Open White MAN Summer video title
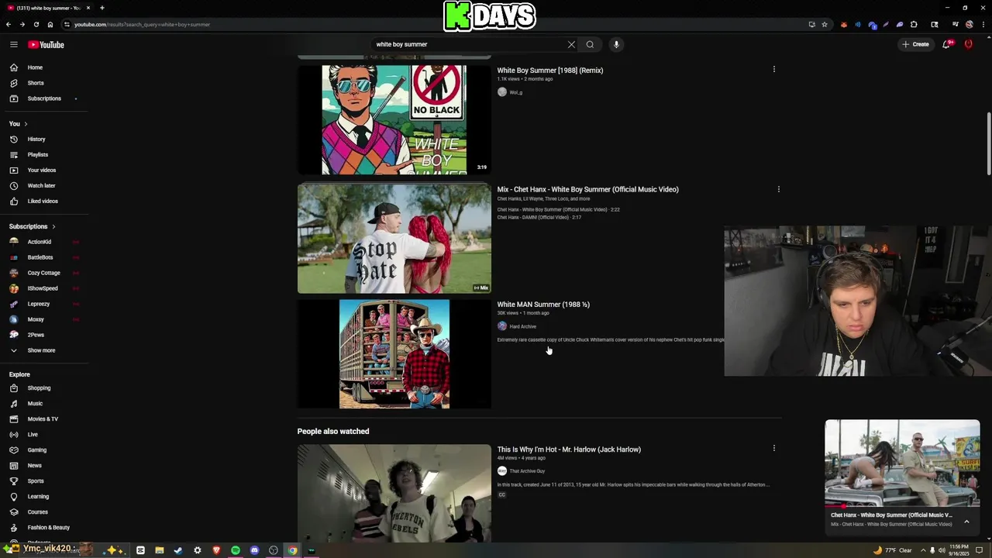Viewport: 992px width, 558px height. [543, 305]
